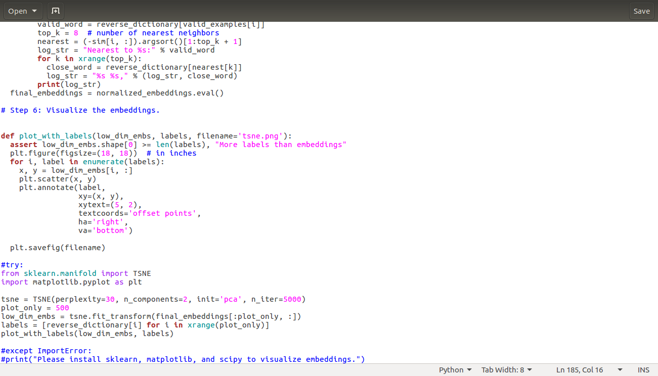Click the 'x, y = low_dim_embs[i, :]' line
658x376 pixels.
(x=76, y=170)
